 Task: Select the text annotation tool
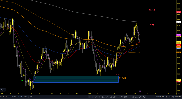pos(129,97)
